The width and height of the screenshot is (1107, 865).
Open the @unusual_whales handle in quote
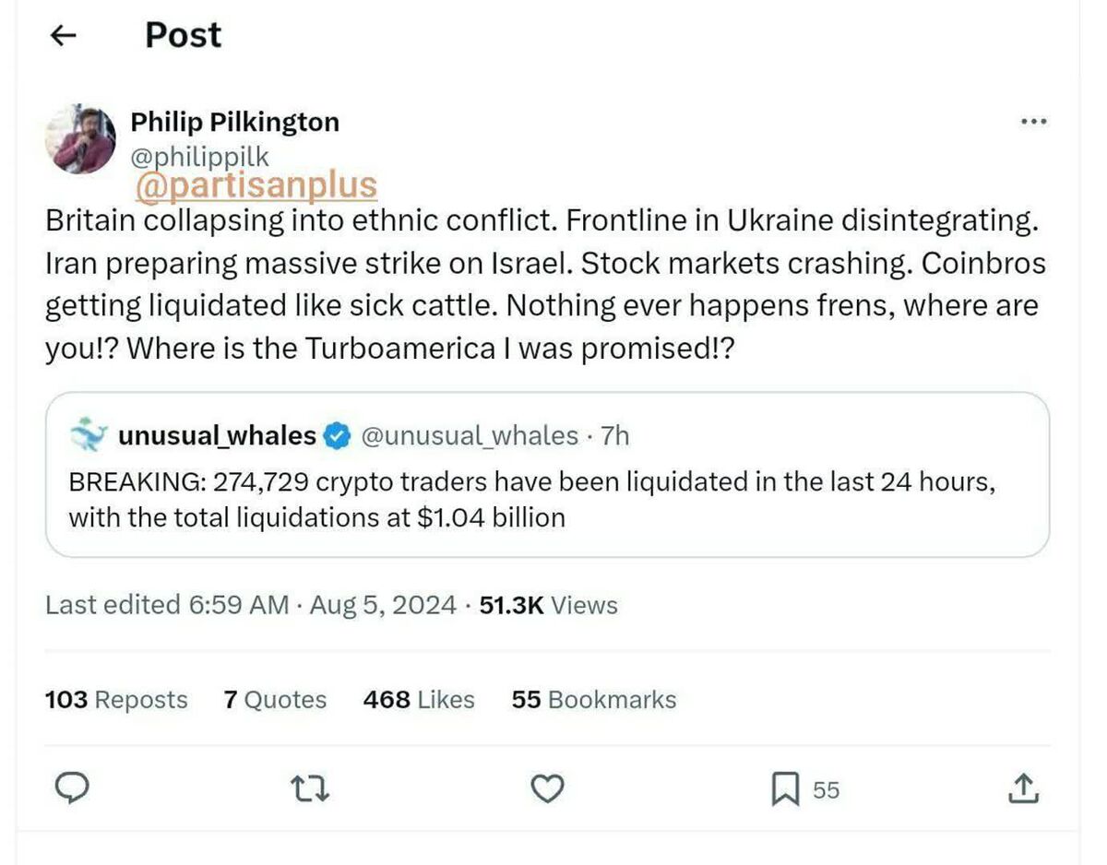[x=470, y=435]
